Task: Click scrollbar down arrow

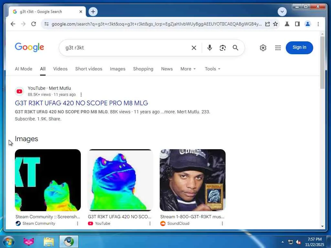Action: (x=322, y=226)
